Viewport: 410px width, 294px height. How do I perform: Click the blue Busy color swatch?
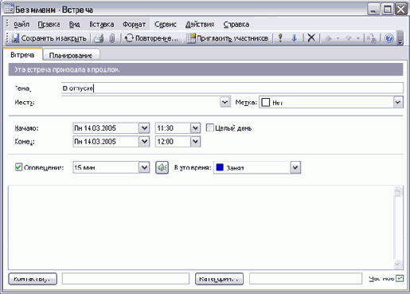tap(220, 167)
